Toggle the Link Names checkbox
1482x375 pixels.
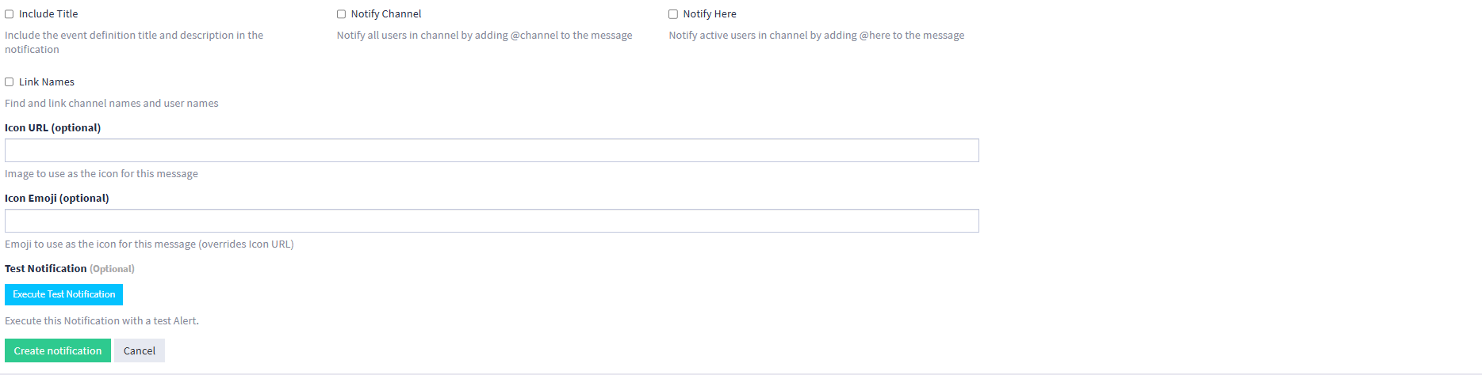pyautogui.click(x=10, y=82)
